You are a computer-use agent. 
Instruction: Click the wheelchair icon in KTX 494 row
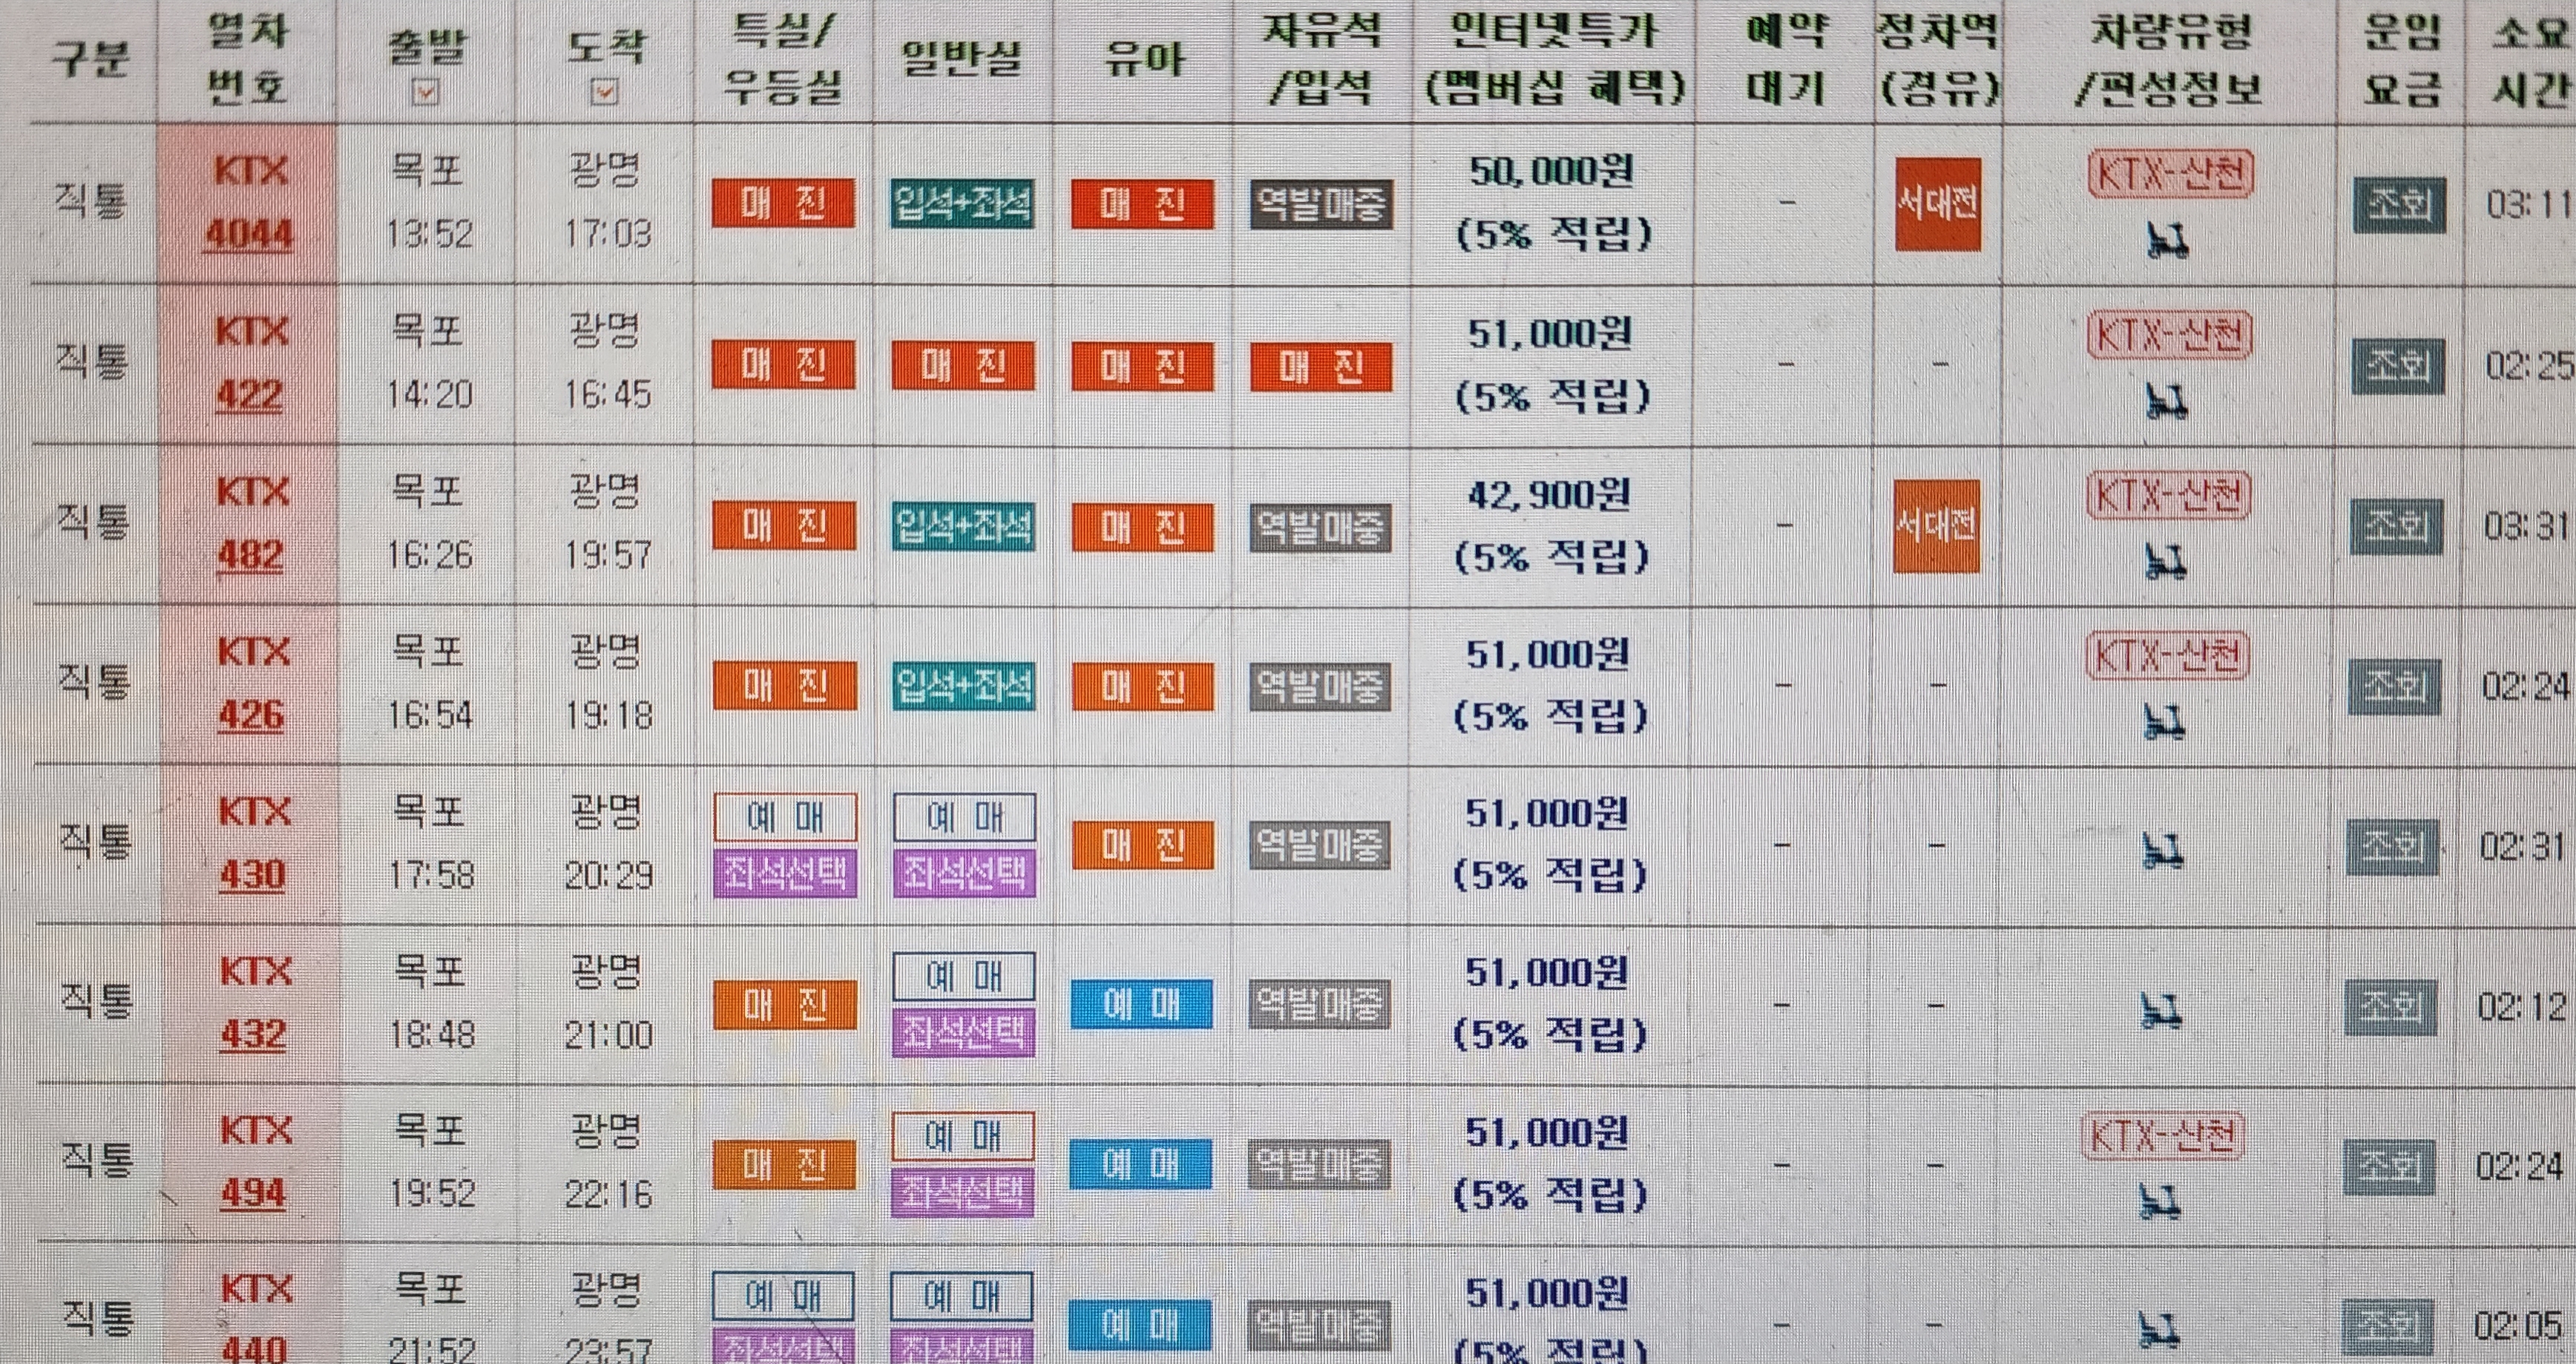tap(2159, 1200)
